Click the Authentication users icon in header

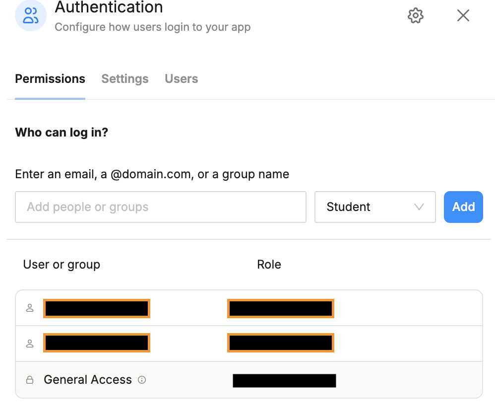[31, 16]
